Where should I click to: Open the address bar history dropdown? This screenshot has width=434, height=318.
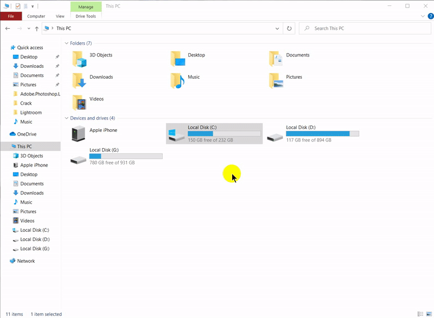(x=277, y=29)
